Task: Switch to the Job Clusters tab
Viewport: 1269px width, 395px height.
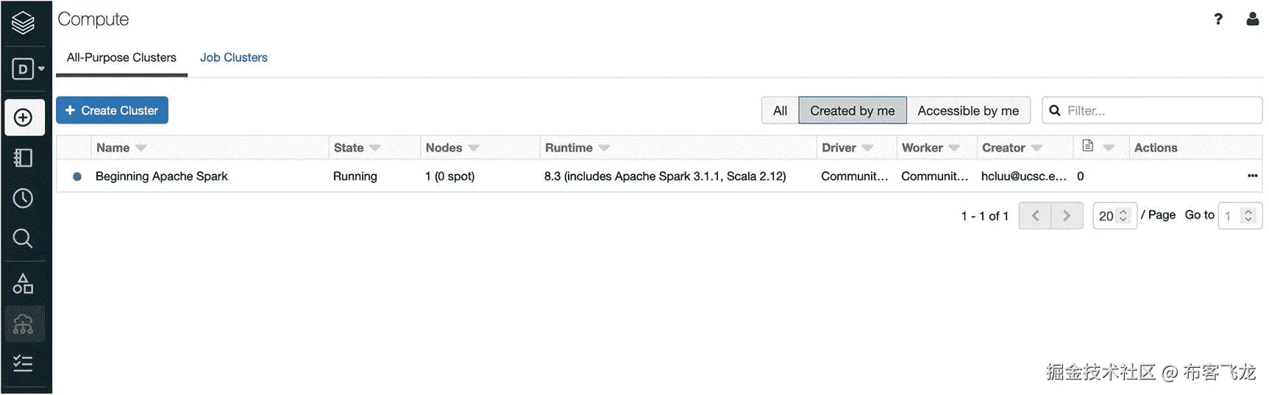Action: (233, 57)
